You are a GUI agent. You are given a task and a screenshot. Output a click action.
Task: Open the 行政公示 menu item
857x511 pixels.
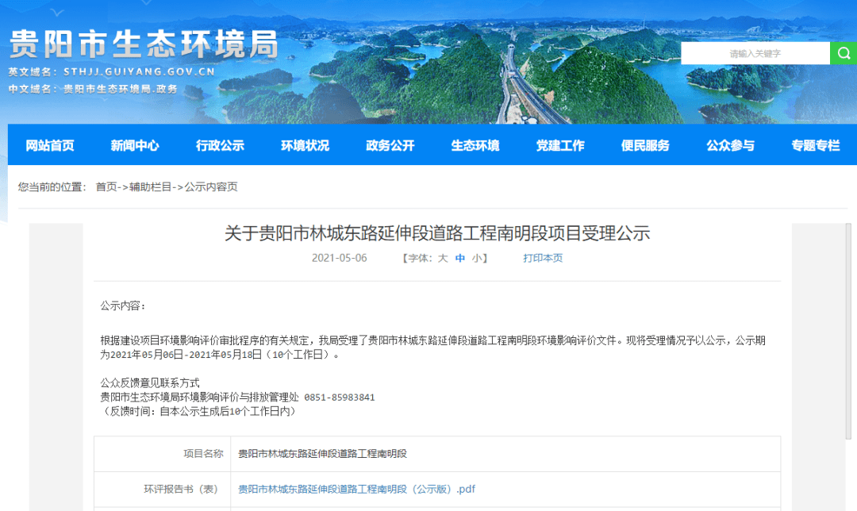[x=221, y=145]
